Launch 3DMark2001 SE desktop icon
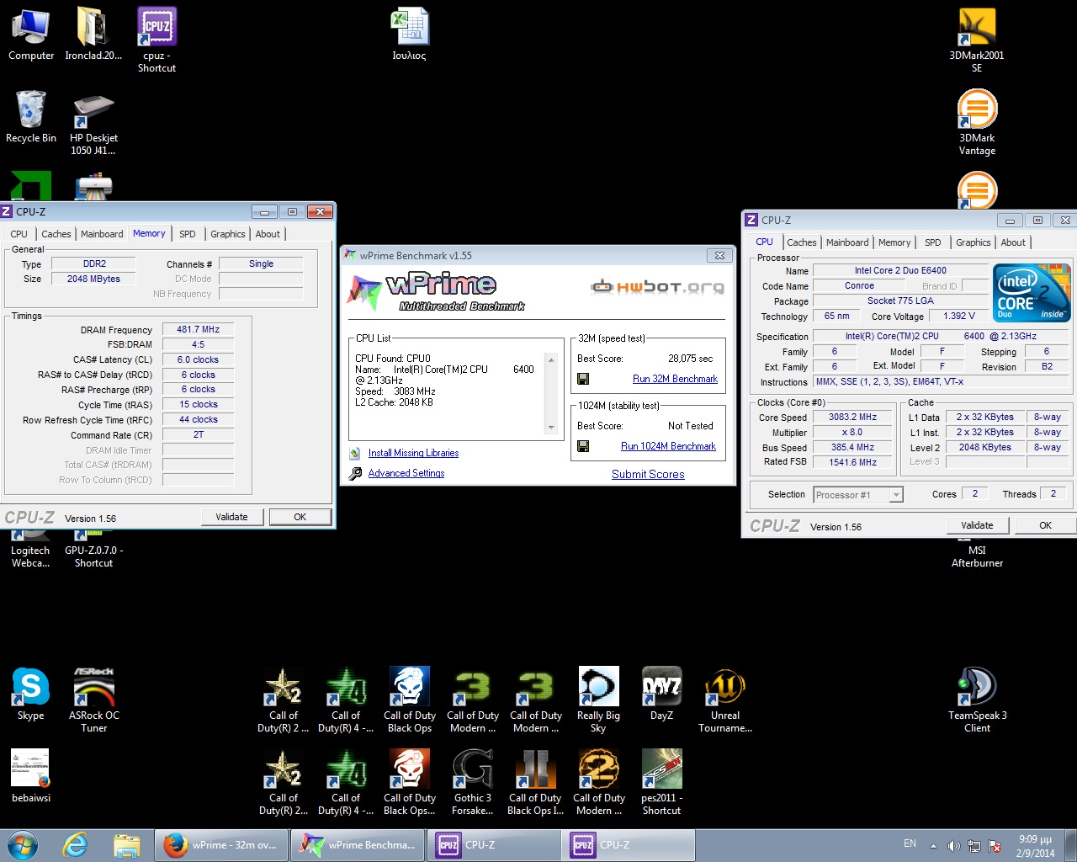Viewport: 1077px width, 862px height. coord(977,40)
